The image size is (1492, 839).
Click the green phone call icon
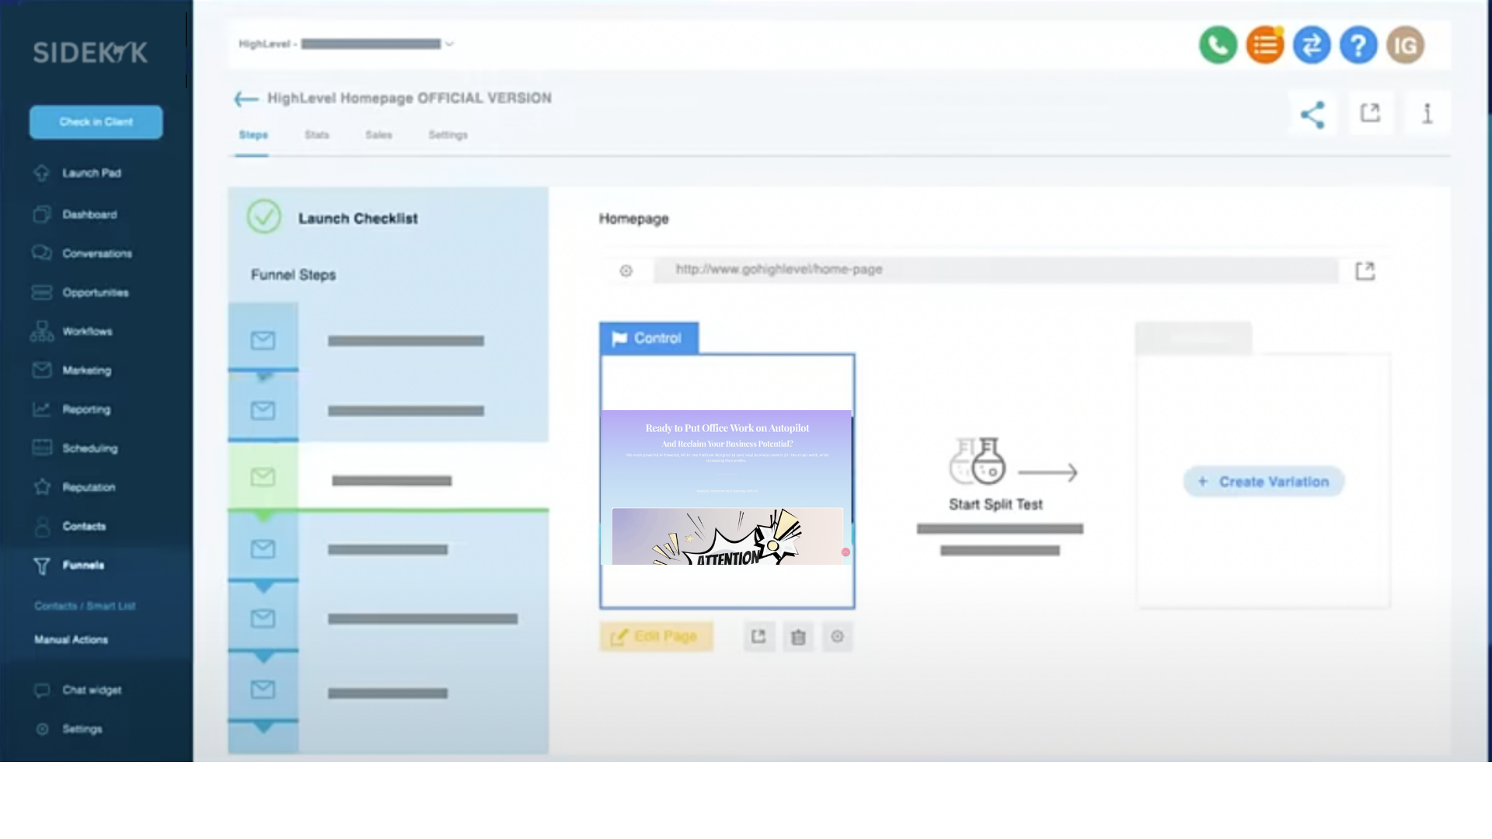tap(1218, 46)
